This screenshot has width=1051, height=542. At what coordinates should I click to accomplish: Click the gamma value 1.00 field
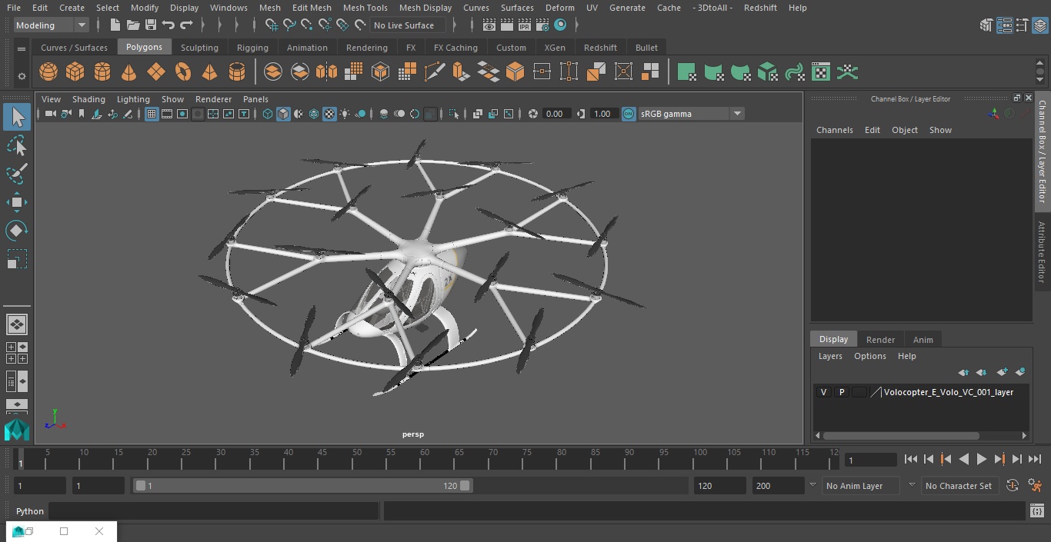pos(602,114)
